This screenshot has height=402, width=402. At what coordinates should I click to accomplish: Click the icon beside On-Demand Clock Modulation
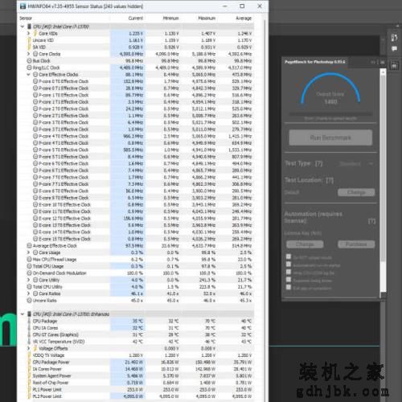29,273
